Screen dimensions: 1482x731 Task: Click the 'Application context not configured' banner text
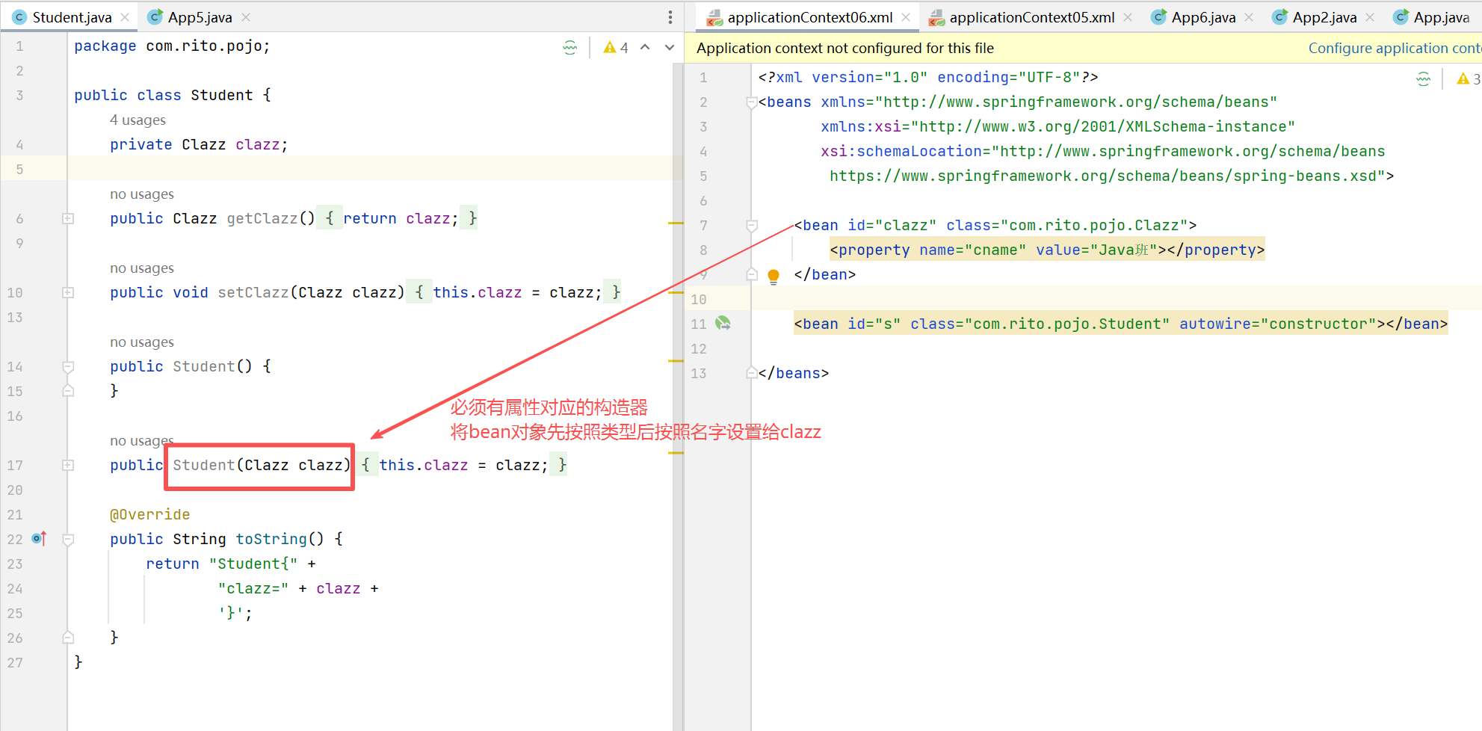(845, 48)
